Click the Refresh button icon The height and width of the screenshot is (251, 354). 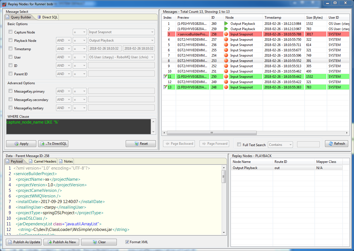331,144
